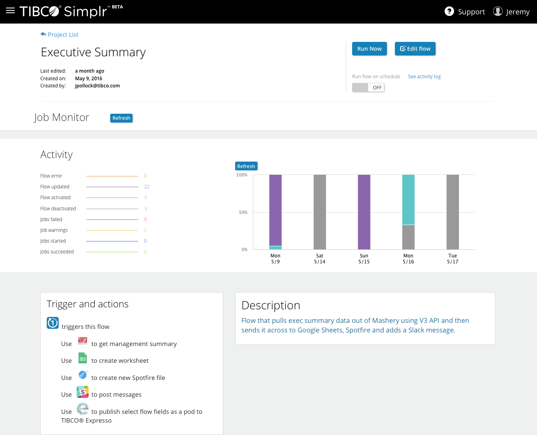Open the hamburger menu icon
Viewport: 537px width, 435px height.
tap(10, 11)
